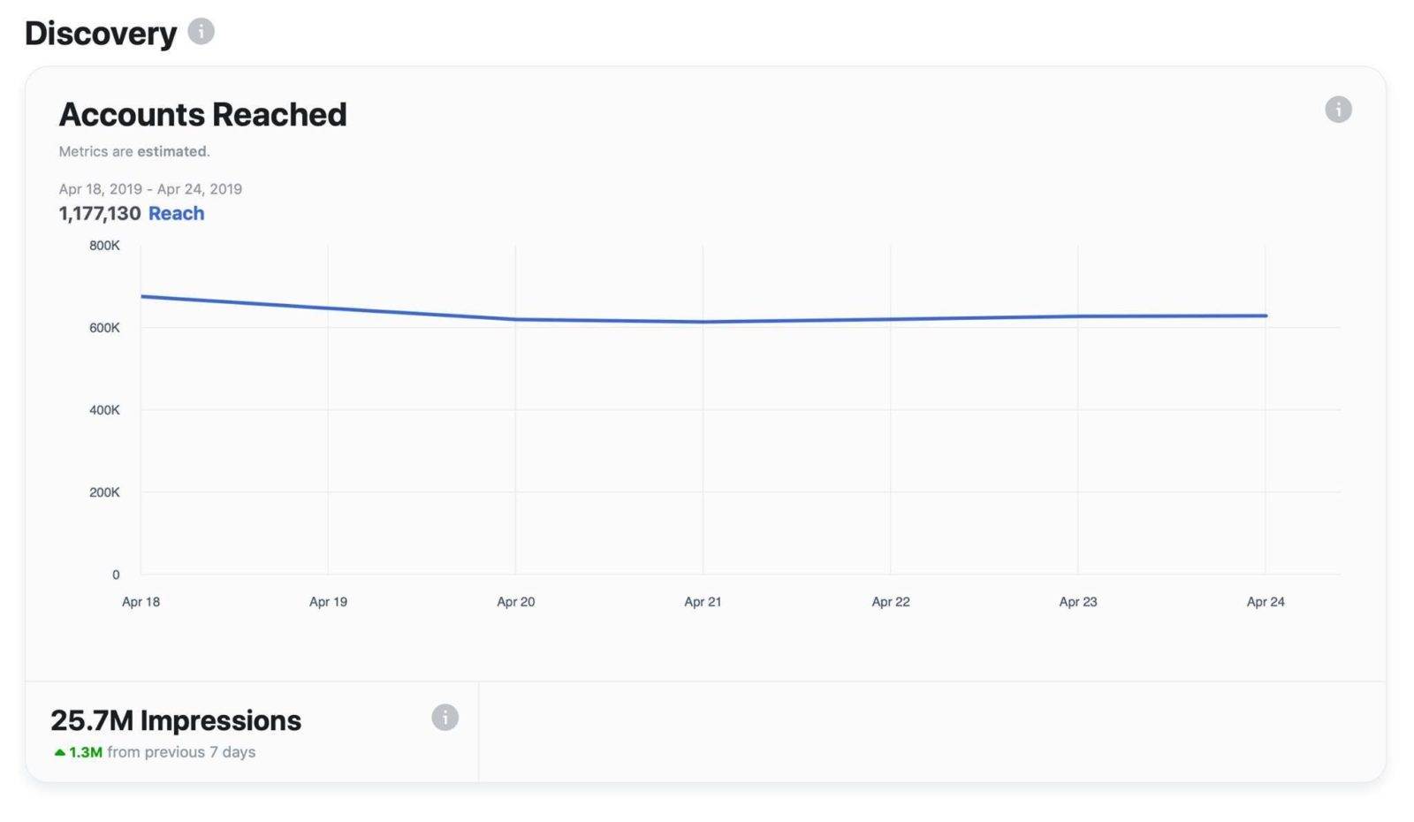This screenshot has width=1414, height=822.
Task: Click the 400K y-axis label
Action: (104, 410)
